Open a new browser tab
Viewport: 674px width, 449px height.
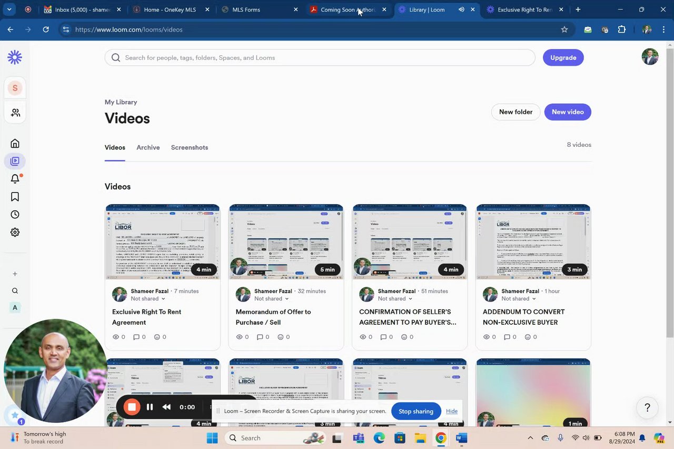click(x=578, y=9)
